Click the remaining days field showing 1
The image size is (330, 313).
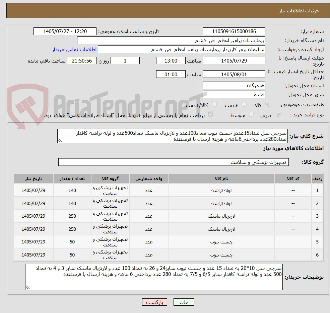point(125,61)
